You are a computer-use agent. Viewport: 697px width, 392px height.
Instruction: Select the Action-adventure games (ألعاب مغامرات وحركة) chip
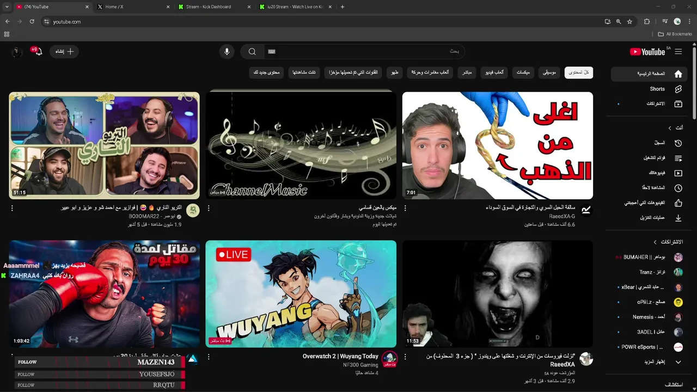pyautogui.click(x=430, y=72)
